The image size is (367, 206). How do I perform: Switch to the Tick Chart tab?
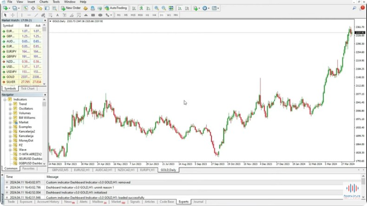coord(27,89)
